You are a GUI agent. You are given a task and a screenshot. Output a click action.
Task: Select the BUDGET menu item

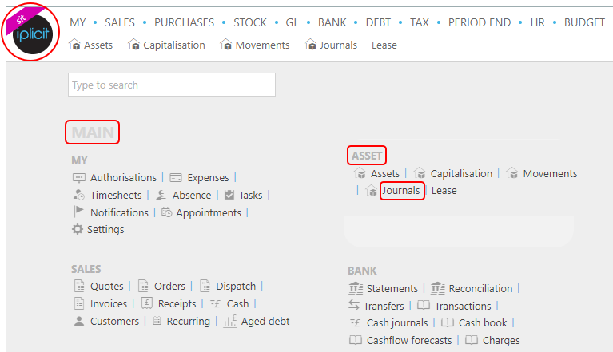pyautogui.click(x=584, y=22)
